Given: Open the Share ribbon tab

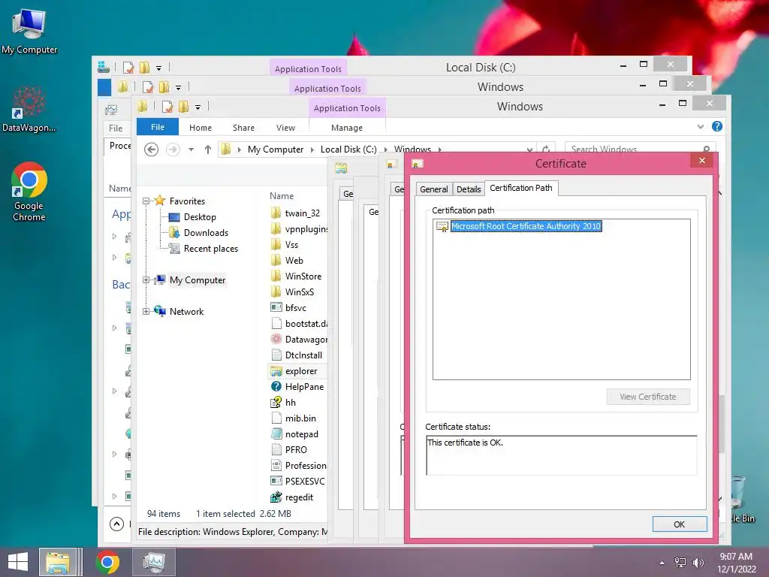Looking at the screenshot, I should pos(243,128).
